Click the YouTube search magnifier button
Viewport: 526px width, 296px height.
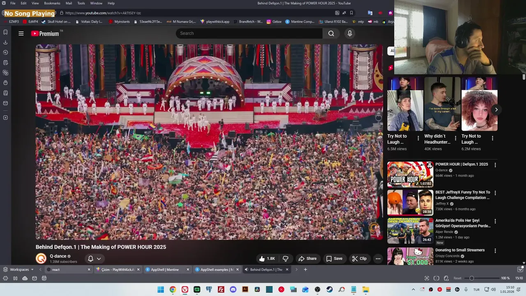[x=331, y=33]
